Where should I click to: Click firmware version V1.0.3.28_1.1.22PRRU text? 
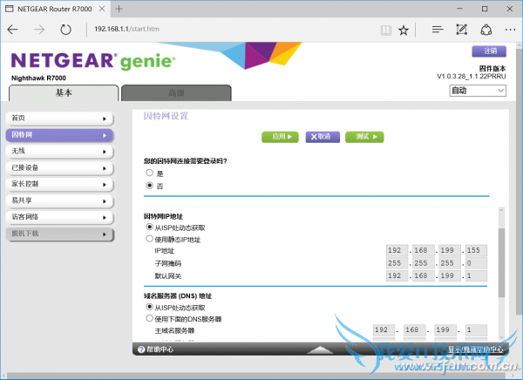(x=472, y=77)
